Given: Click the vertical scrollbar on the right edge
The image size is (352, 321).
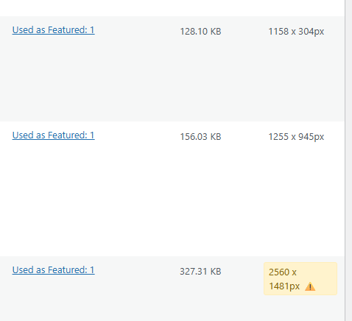Looking at the screenshot, I should click(348, 160).
